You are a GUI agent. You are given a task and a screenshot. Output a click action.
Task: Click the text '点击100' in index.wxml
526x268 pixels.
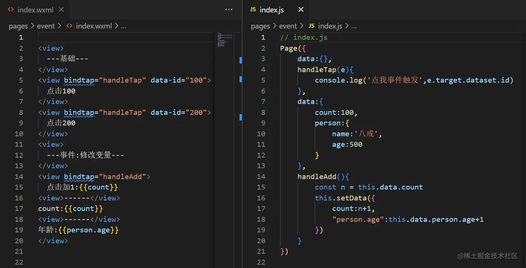click(61, 91)
